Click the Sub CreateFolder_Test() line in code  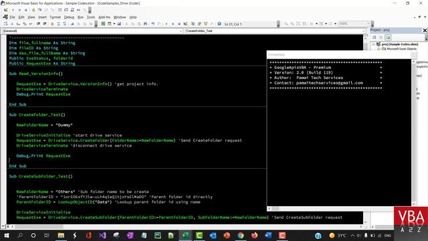click(x=37, y=114)
